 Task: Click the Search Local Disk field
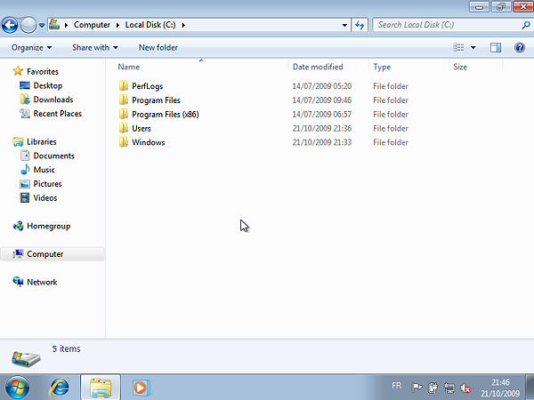[x=445, y=25]
